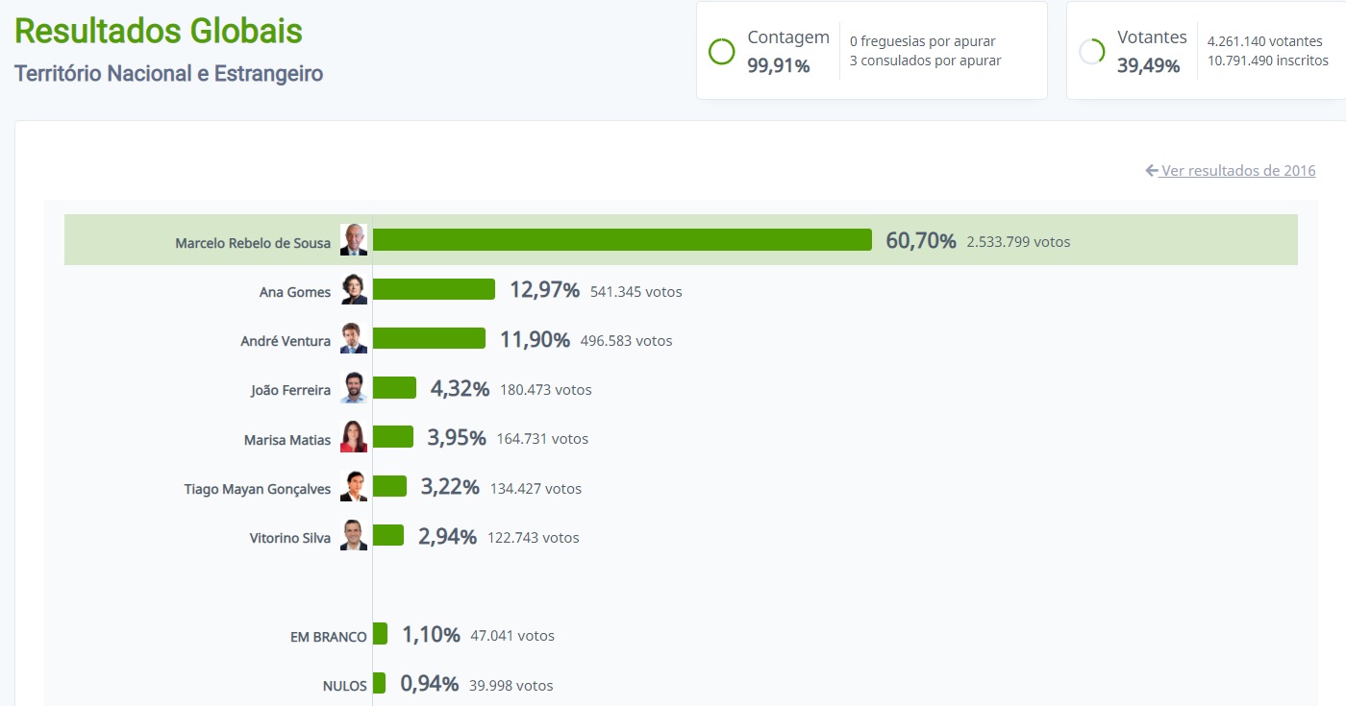Select the NULOS votes bar

coord(379,683)
